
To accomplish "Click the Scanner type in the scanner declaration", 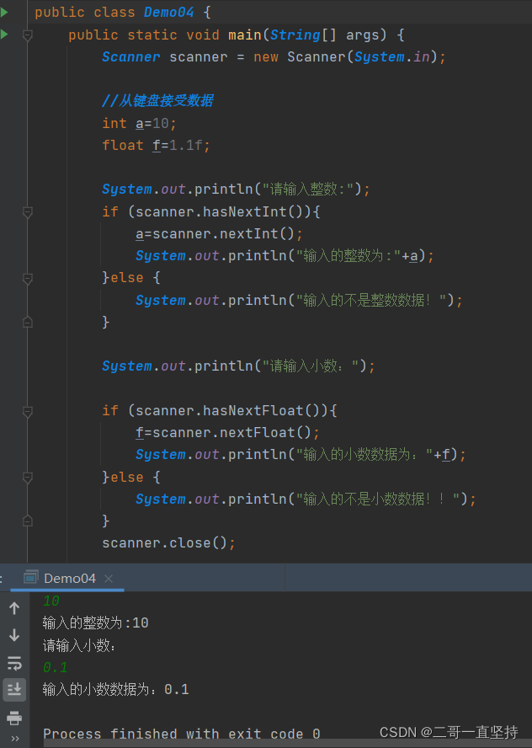I will tap(131, 56).
